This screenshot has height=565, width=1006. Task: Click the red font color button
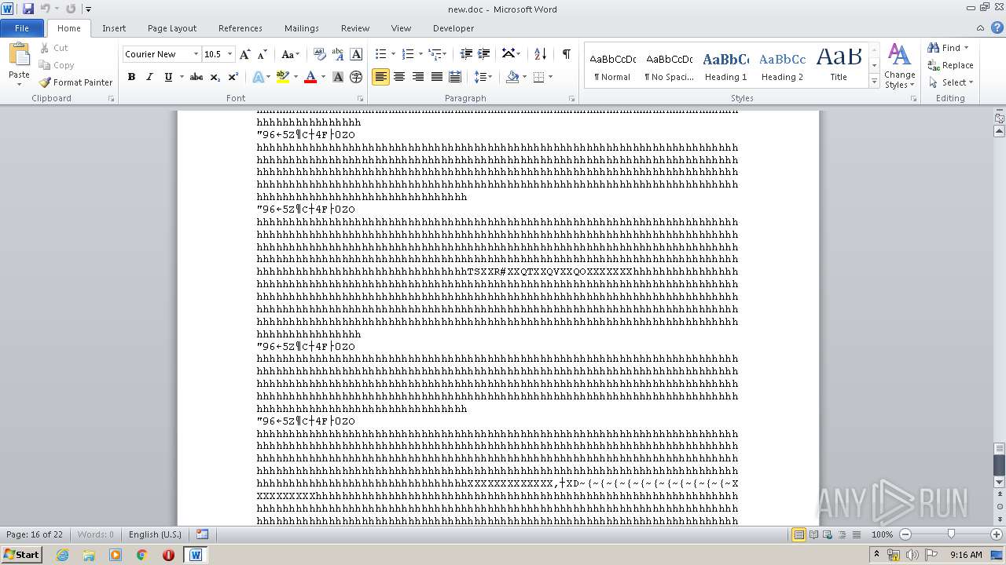310,77
